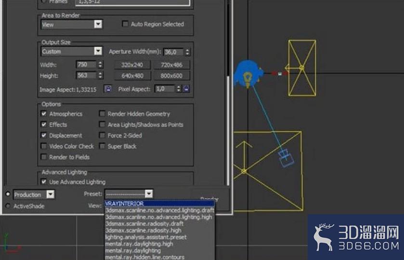This screenshot has width=404, height=260.
Task: Toggle Auto Region Selected checkbox
Action: tap(125, 24)
